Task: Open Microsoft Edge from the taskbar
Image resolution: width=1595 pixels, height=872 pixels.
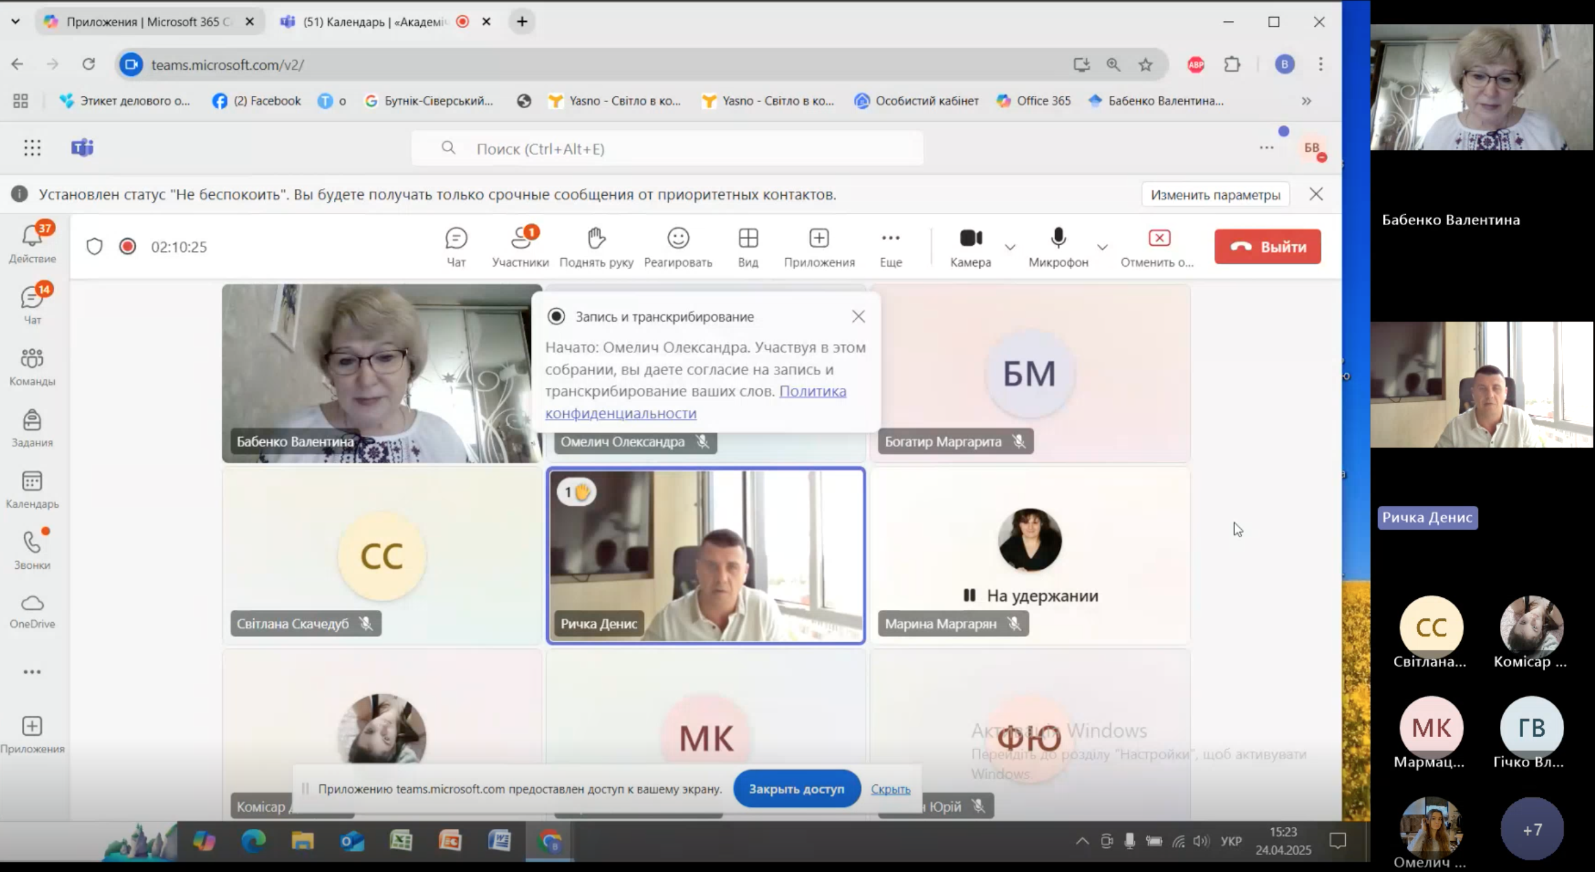Action: click(253, 841)
